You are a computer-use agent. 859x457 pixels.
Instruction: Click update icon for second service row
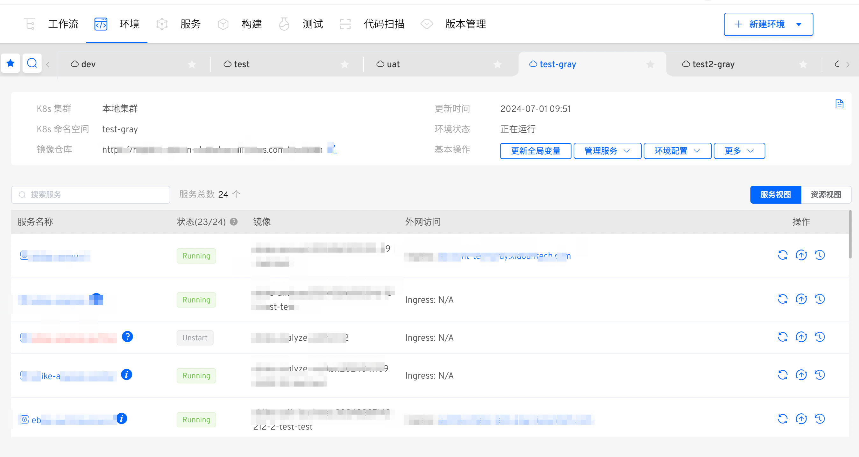point(801,299)
